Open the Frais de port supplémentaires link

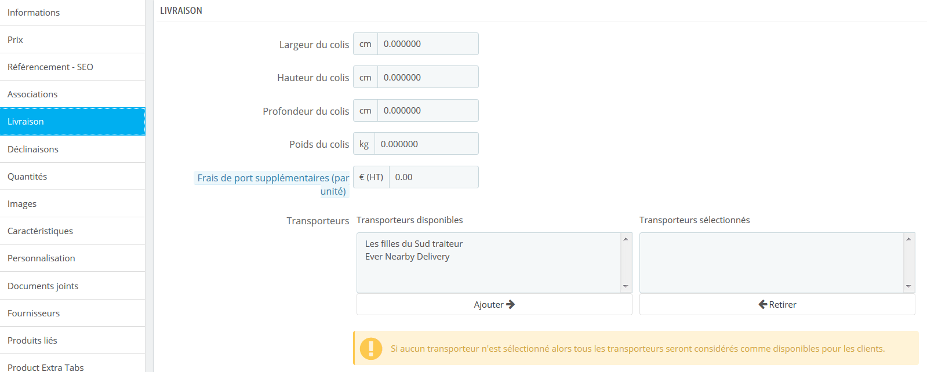point(272,177)
